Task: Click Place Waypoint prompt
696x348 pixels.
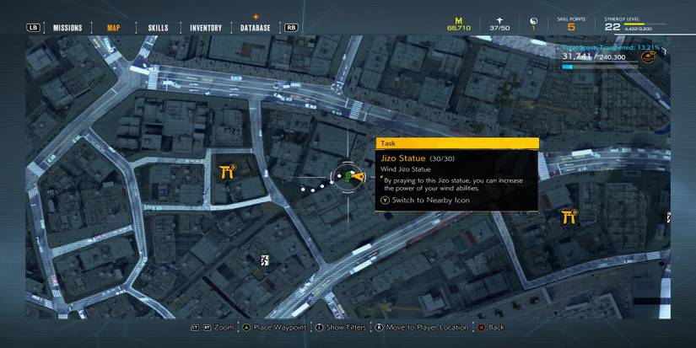Action: pyautogui.click(x=275, y=327)
